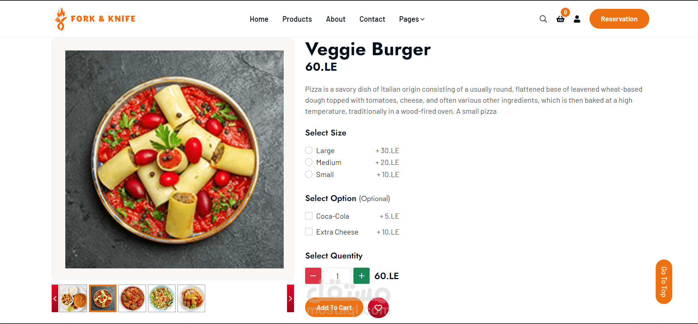Enable the Extra Cheese checkbox
698x324 pixels.
[309, 232]
